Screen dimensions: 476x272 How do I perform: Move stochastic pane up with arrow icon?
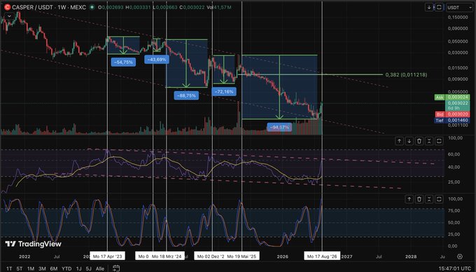409,199
